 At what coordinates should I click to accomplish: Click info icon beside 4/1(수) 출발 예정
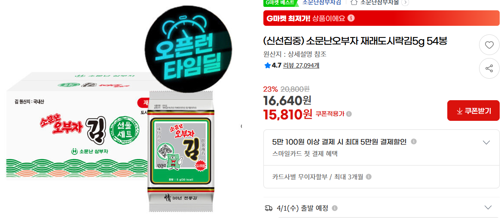335,208
